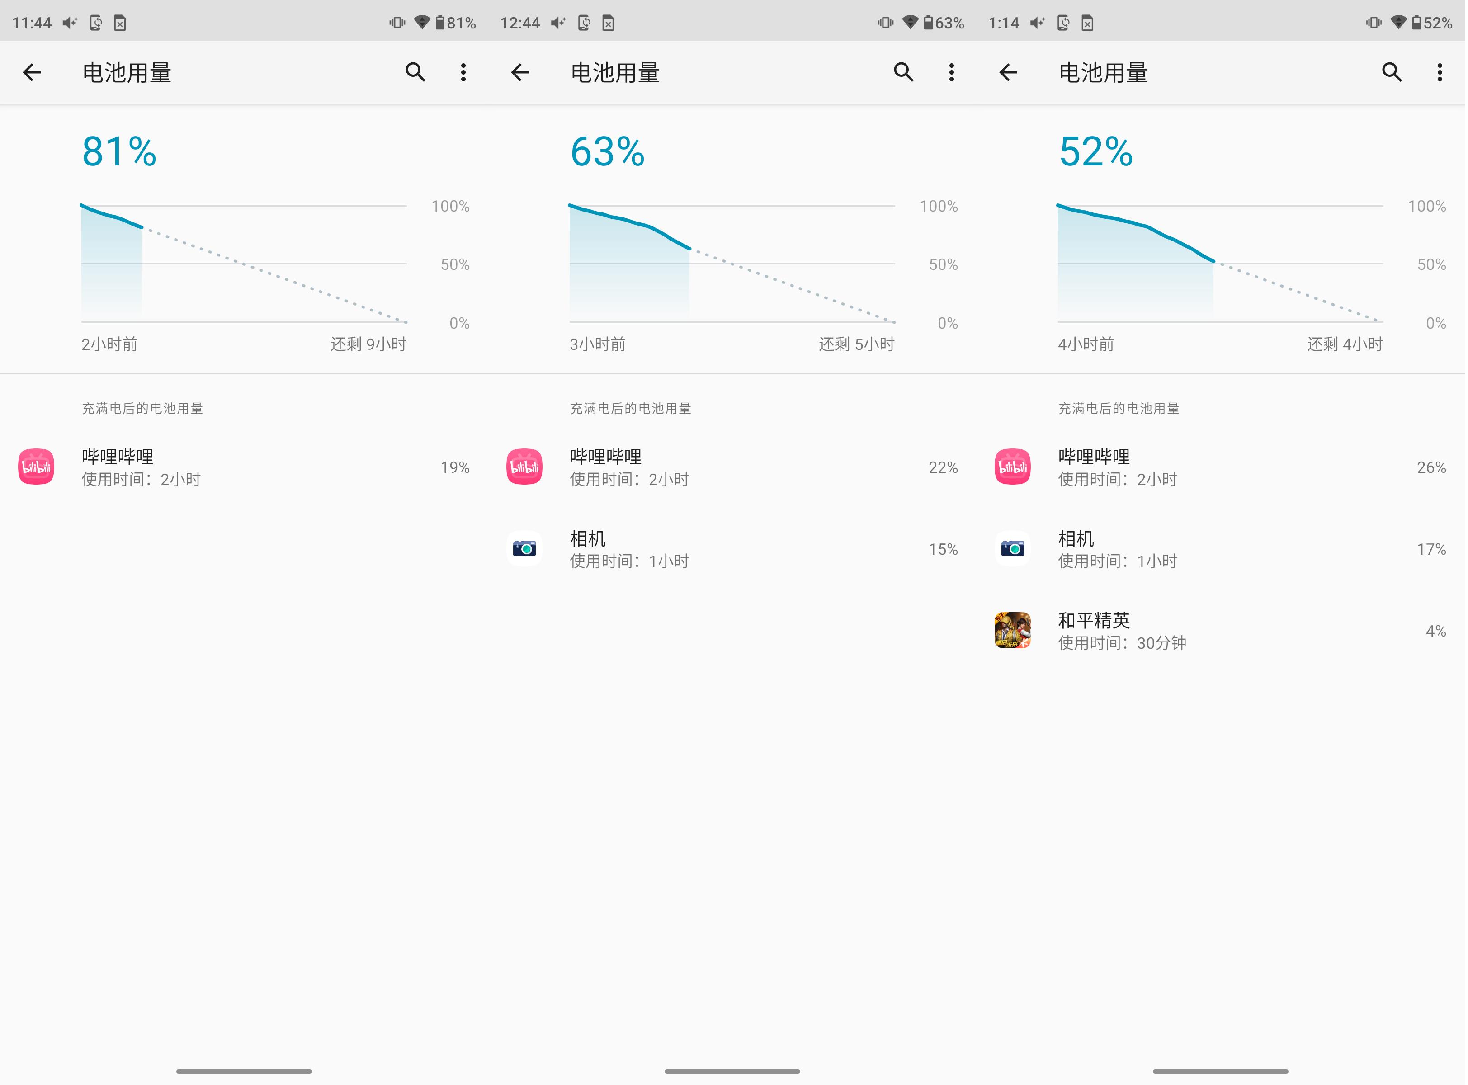This screenshot has width=1468, height=1085.
Task: Select the 和平精英 game icon
Action: coord(1012,631)
